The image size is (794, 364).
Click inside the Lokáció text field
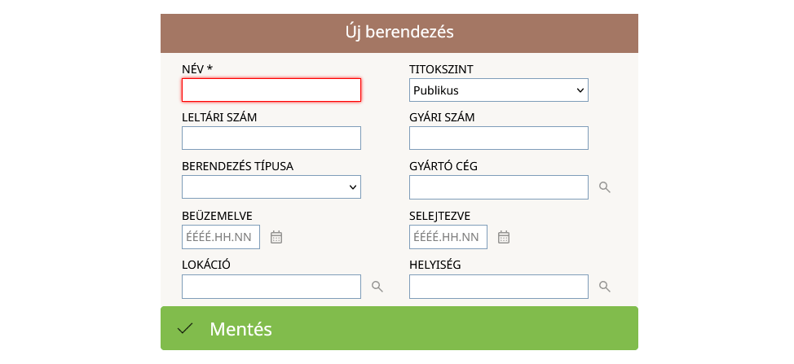[271, 287]
